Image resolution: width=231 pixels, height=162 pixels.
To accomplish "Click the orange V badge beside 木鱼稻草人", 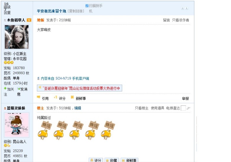I will tap(29, 20).
